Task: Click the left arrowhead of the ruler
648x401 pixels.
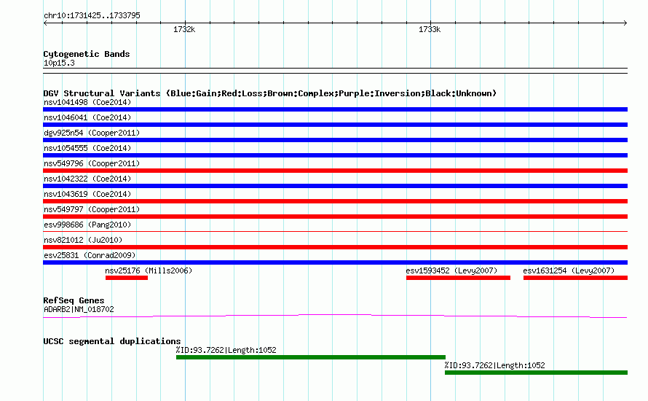Action: point(45,23)
